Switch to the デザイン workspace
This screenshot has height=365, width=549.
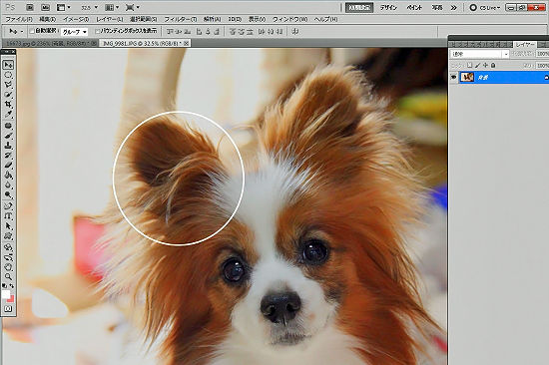pyautogui.click(x=388, y=7)
